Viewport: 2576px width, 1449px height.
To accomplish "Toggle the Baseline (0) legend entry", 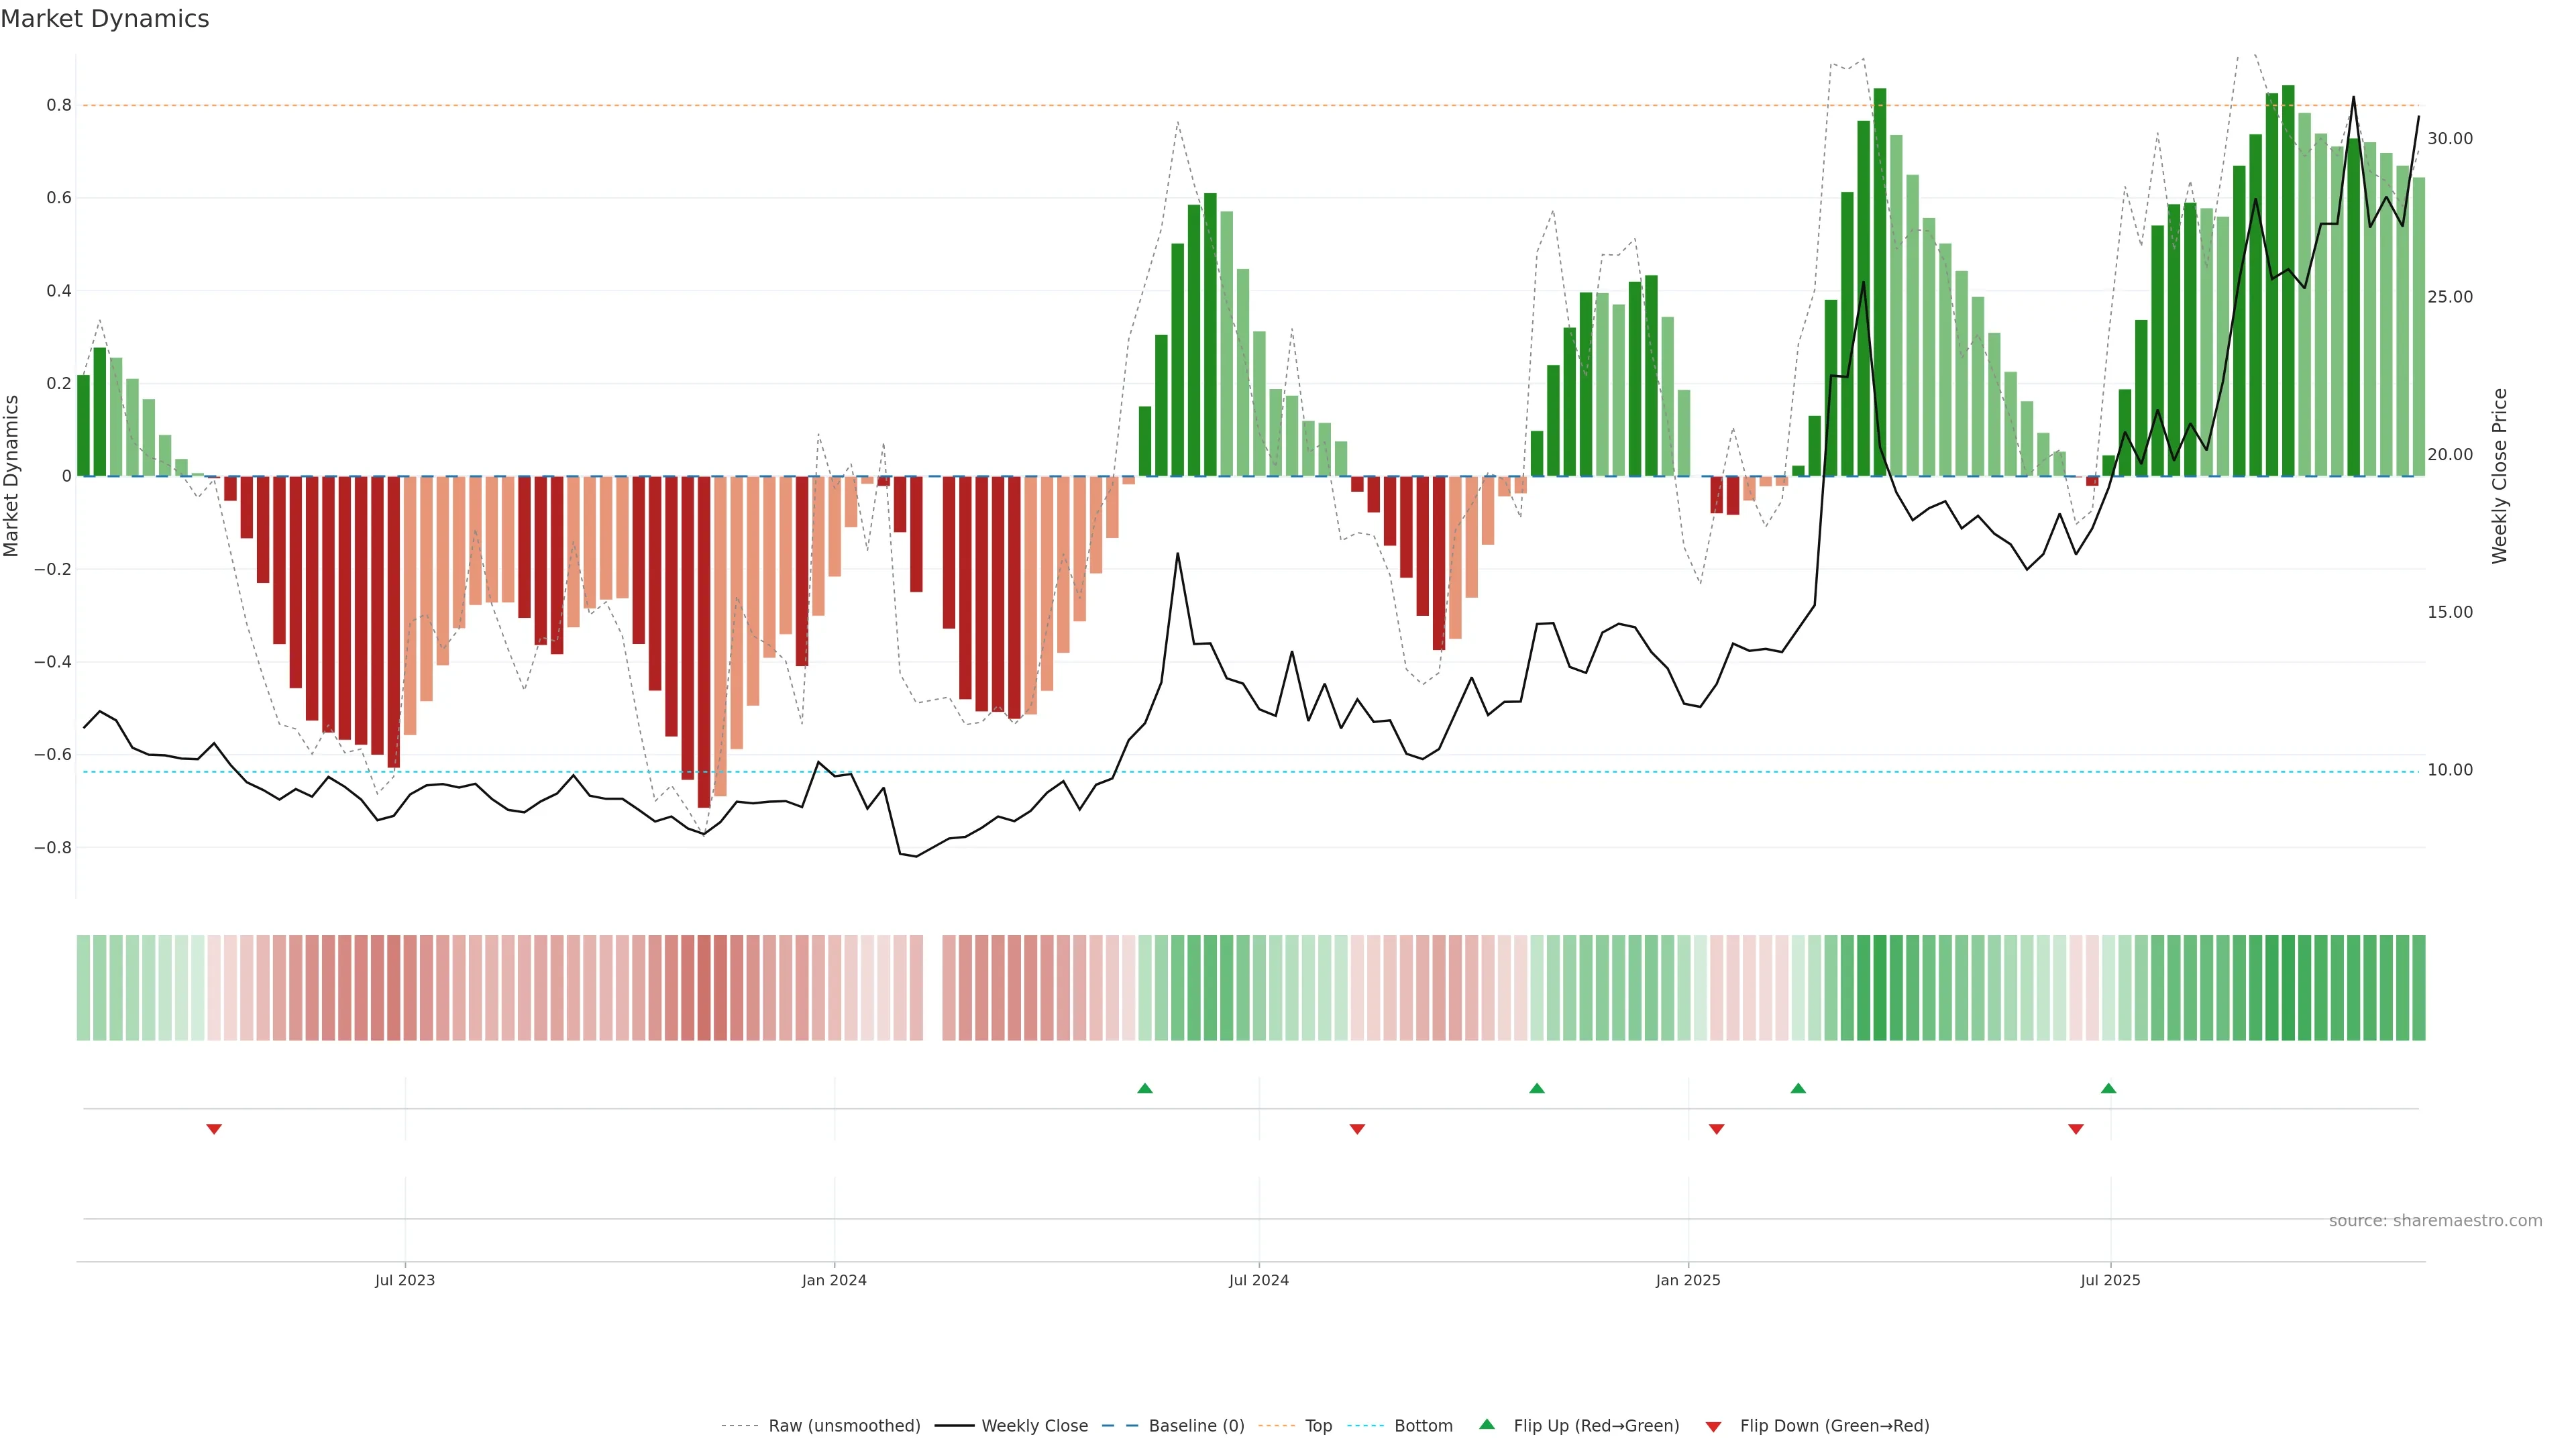I will 1196,1426.
